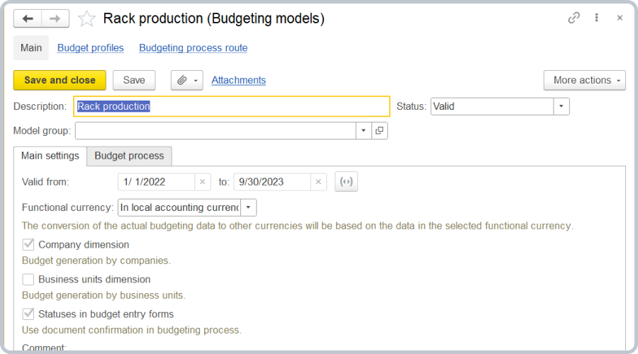Expand the Status dropdown
Screen dimensions: 638x354
[x=561, y=106]
